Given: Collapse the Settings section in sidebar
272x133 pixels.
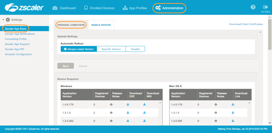Looking at the screenshot, I should [x=3, y=20].
